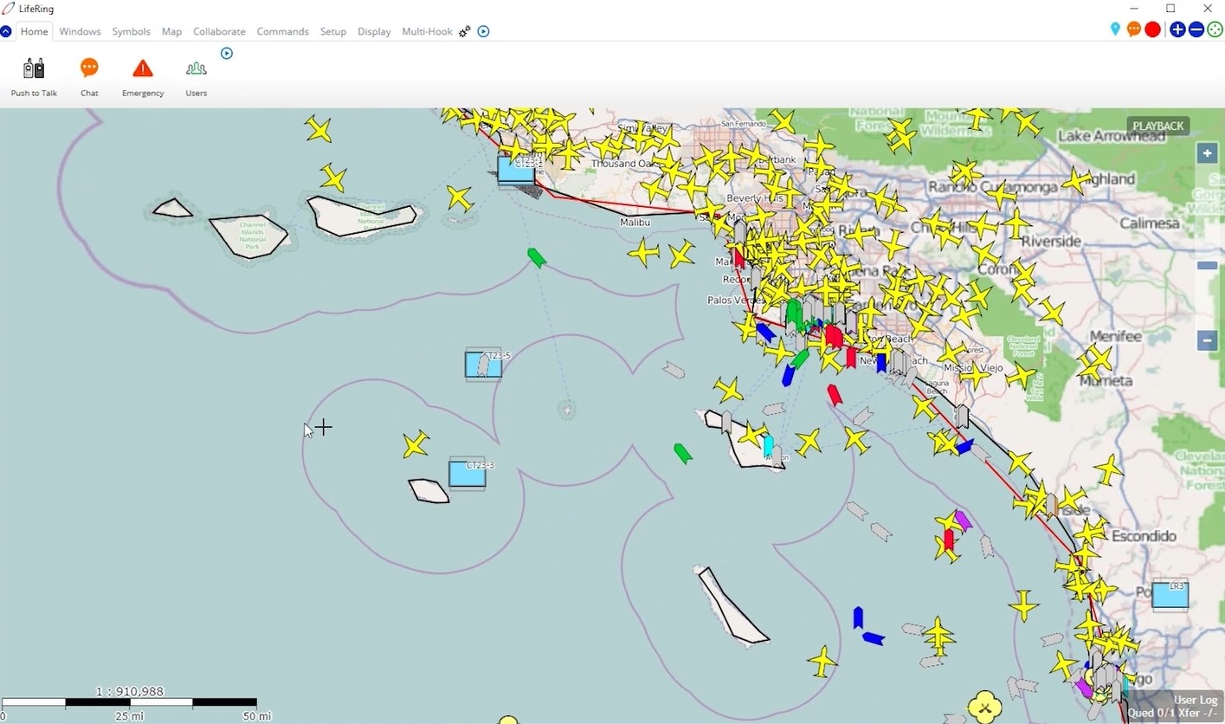Viewport: 1225px width, 724px height.
Task: Open the Commands tab
Action: tap(283, 31)
